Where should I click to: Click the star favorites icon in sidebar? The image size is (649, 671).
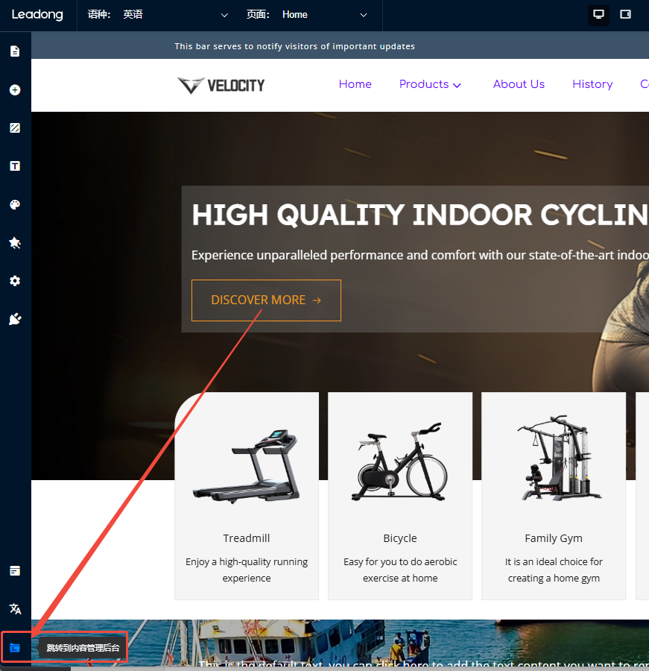[15, 242]
